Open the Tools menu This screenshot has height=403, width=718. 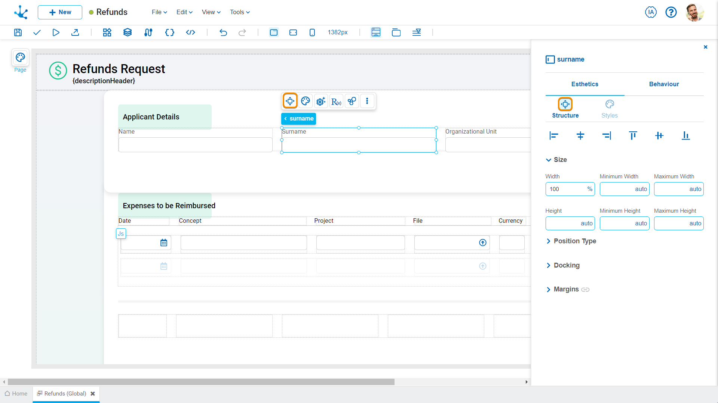[x=240, y=12]
